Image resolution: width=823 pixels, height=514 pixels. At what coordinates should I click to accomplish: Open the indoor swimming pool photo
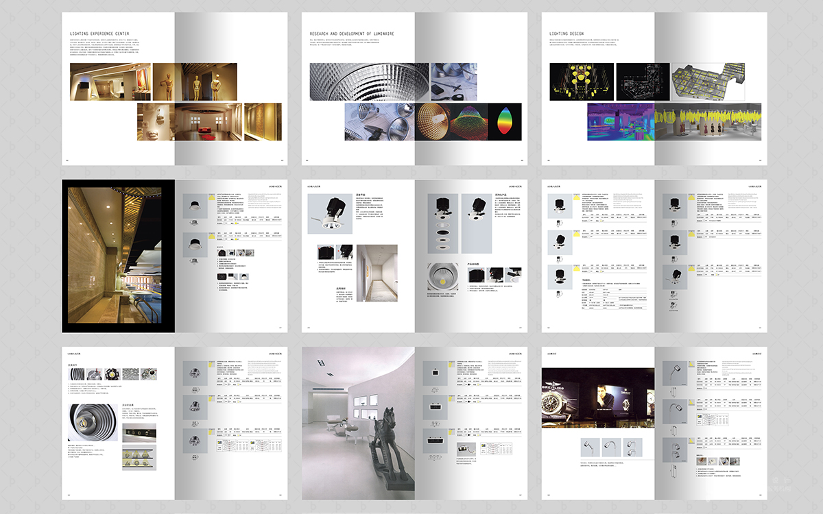pyautogui.click(x=112, y=254)
